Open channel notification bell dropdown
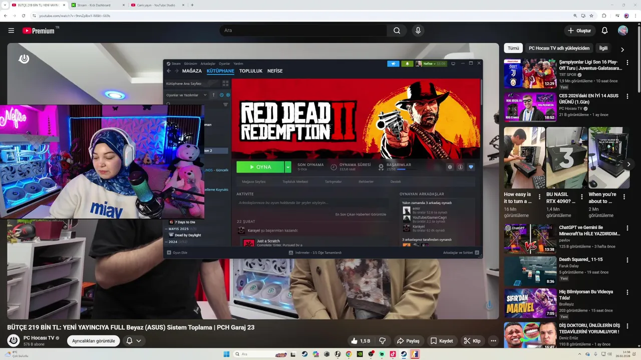This screenshot has width=641, height=360. tap(133, 341)
